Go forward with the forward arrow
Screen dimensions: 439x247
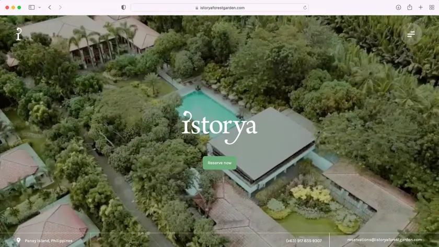pyautogui.click(x=60, y=7)
